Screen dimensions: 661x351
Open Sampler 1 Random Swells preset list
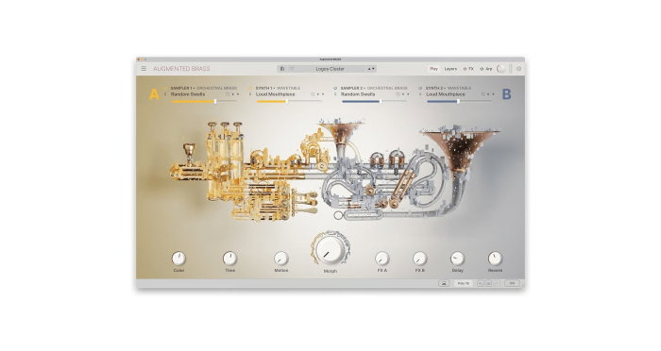(188, 94)
